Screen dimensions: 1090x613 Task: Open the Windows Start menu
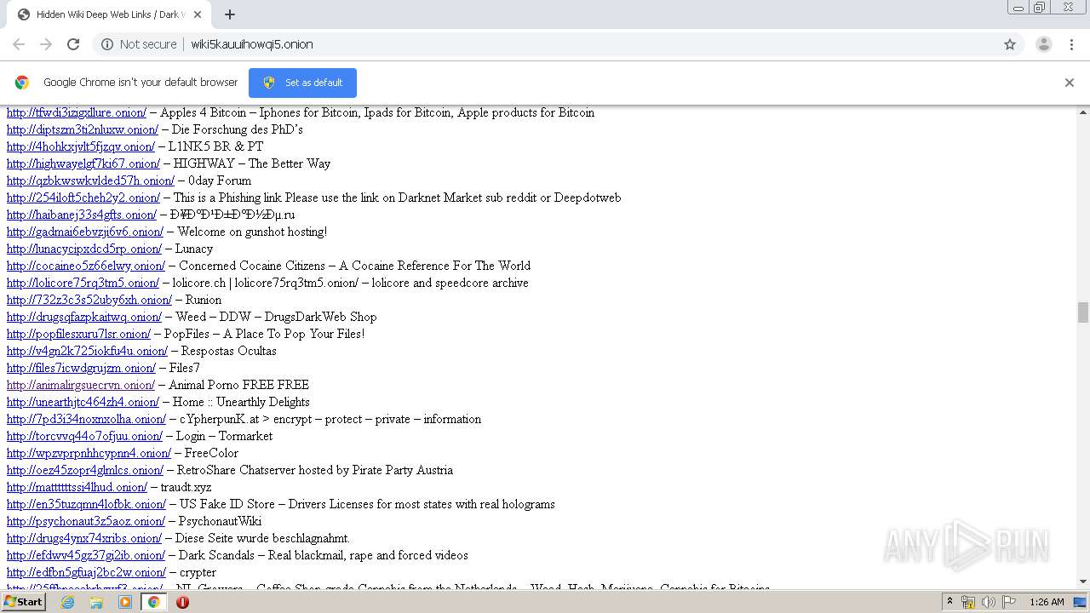pos(23,602)
